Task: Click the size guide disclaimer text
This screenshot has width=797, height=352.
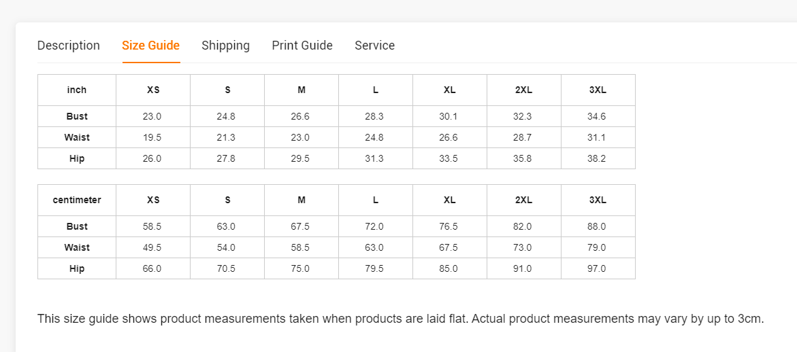Action: pos(400,319)
